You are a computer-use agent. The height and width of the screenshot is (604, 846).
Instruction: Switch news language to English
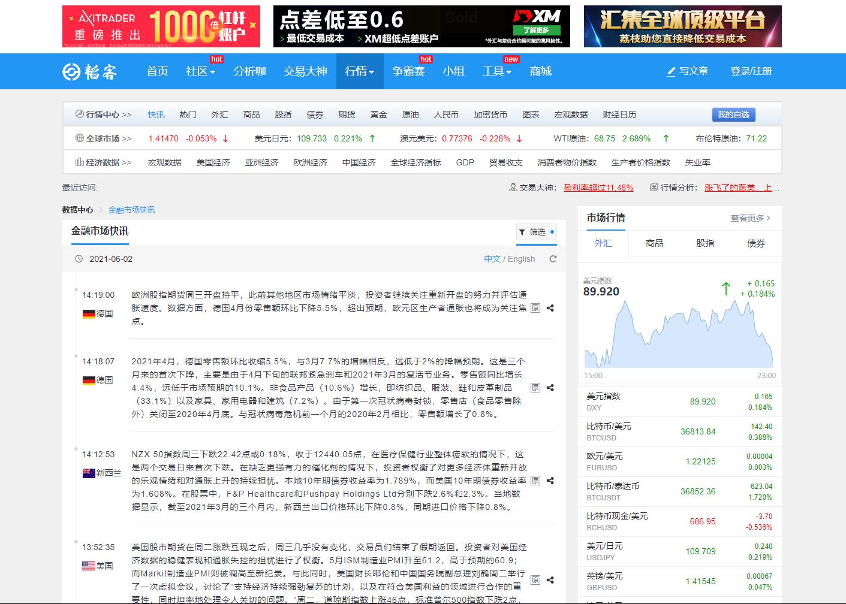pyautogui.click(x=521, y=259)
